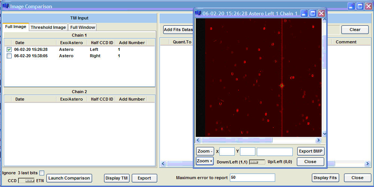374x187 pixels.
Task: Toggle the CCD/ETN slider switch
Action: pyautogui.click(x=27, y=180)
